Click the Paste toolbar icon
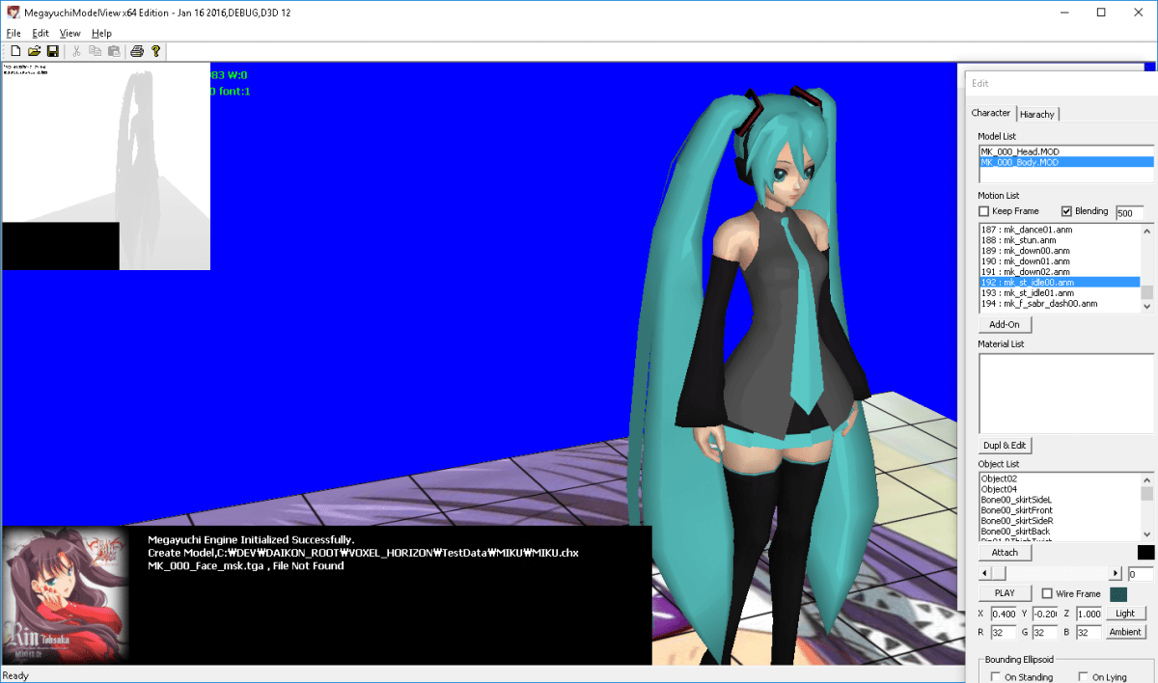The height and width of the screenshot is (683, 1158). [x=114, y=51]
